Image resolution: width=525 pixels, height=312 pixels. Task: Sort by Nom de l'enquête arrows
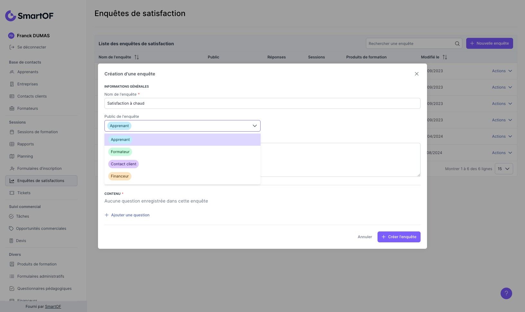(137, 57)
